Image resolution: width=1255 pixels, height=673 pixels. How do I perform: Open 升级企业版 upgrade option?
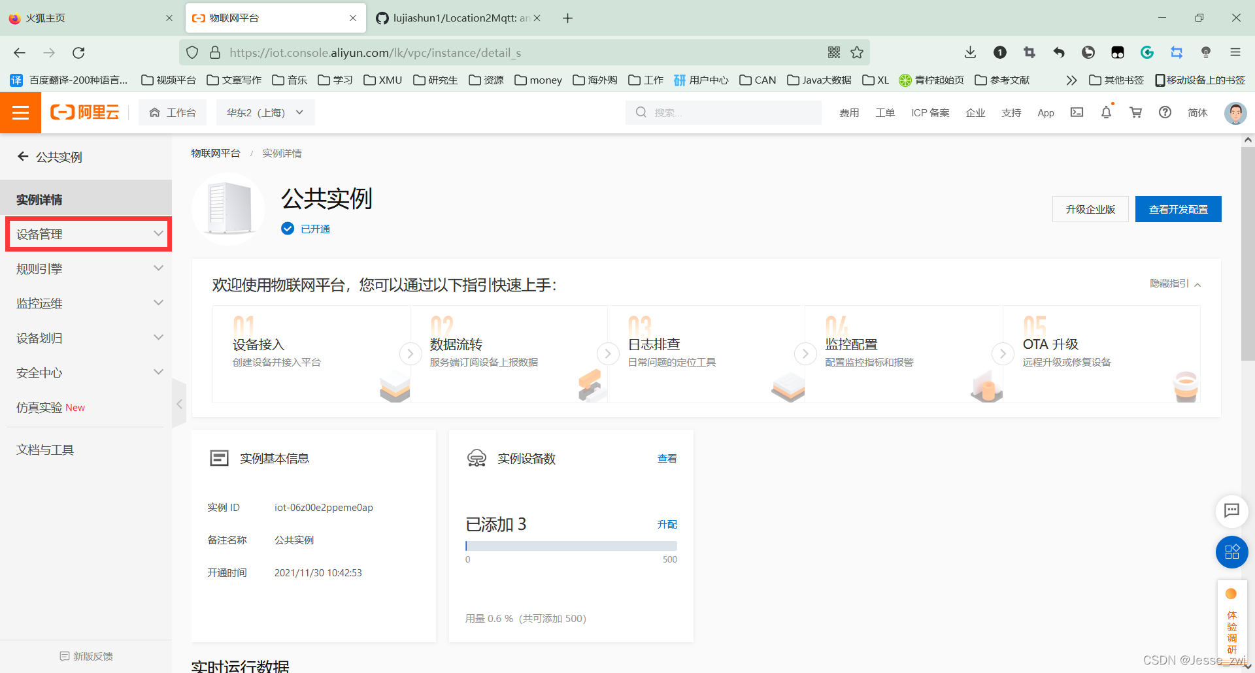1090,209
